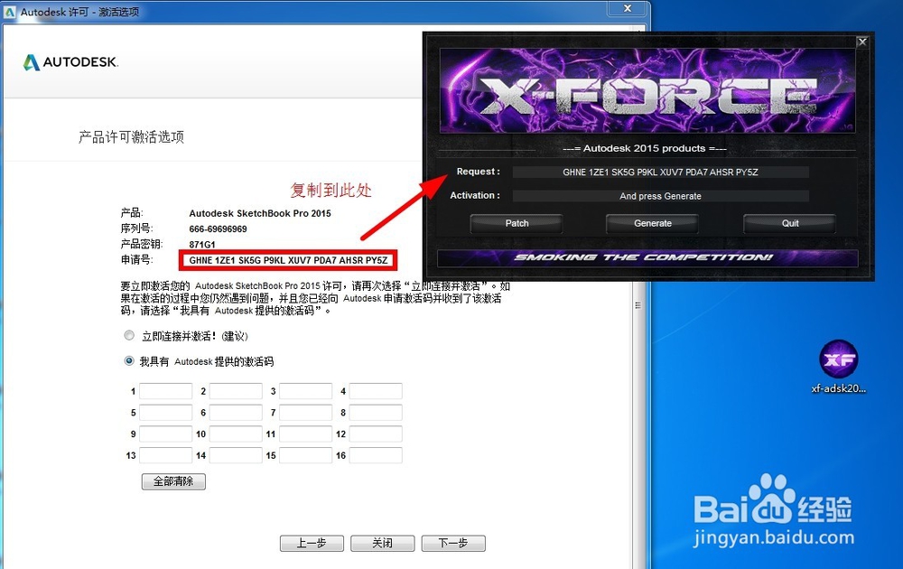The image size is (903, 569).
Task: Click the 下一步 button
Action: [453, 543]
